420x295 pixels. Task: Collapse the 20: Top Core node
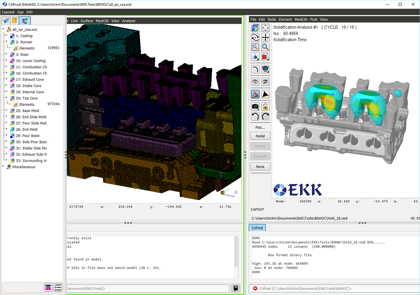tap(7, 97)
